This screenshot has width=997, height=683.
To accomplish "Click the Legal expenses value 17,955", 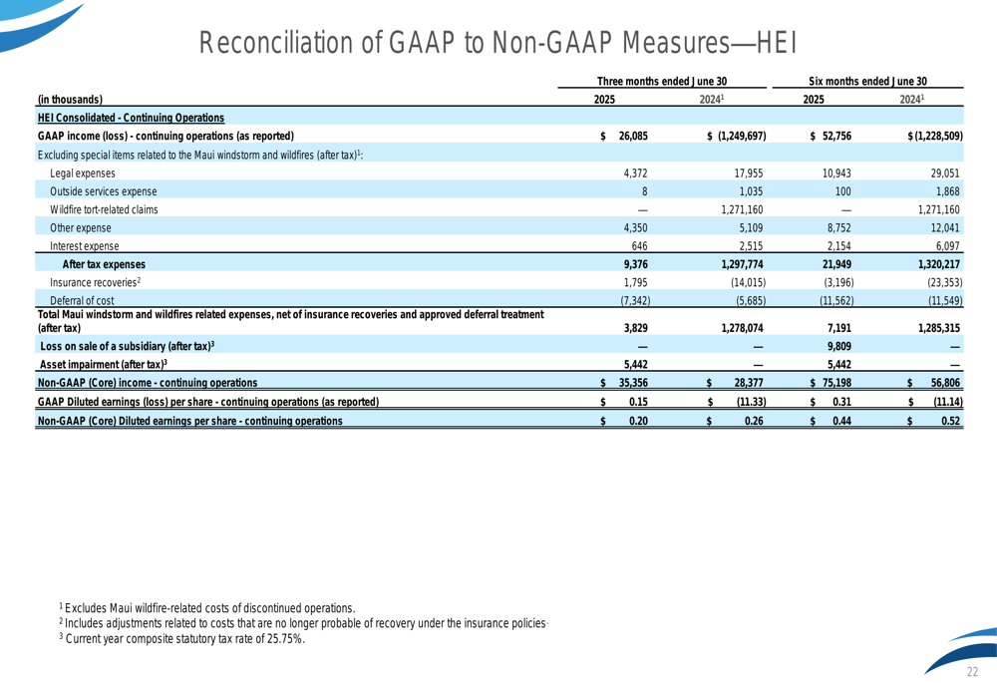I will [751, 172].
